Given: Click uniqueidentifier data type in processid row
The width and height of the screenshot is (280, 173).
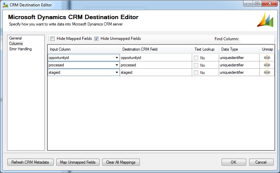Looking at the screenshot, I should click(x=239, y=65).
